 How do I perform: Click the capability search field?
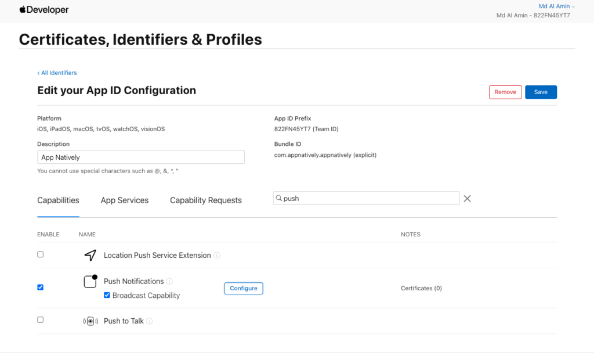pos(367,198)
